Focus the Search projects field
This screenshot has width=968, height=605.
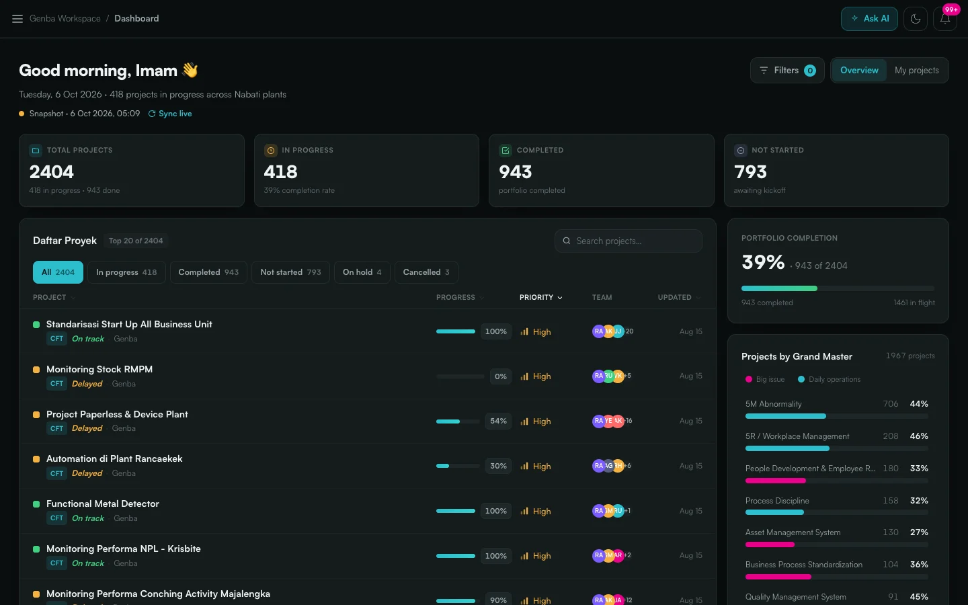point(629,241)
